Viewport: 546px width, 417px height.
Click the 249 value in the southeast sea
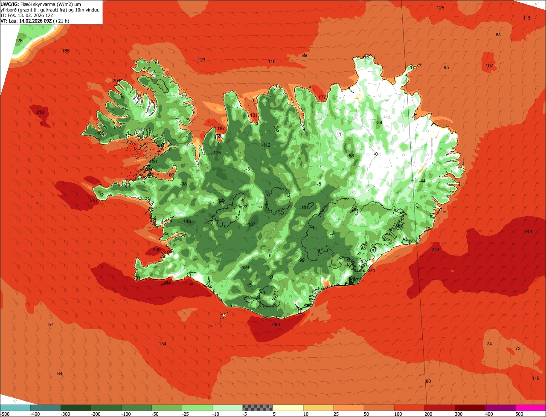point(528,232)
